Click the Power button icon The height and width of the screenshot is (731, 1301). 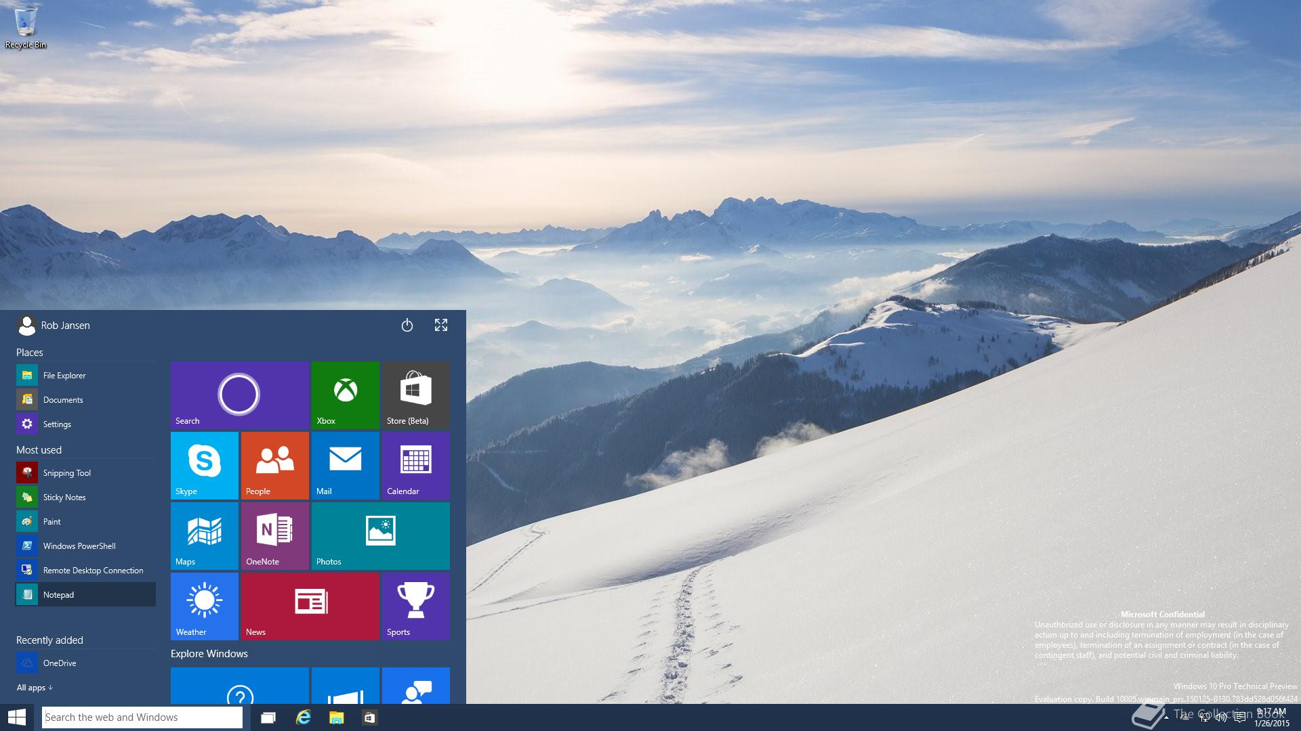click(x=407, y=326)
